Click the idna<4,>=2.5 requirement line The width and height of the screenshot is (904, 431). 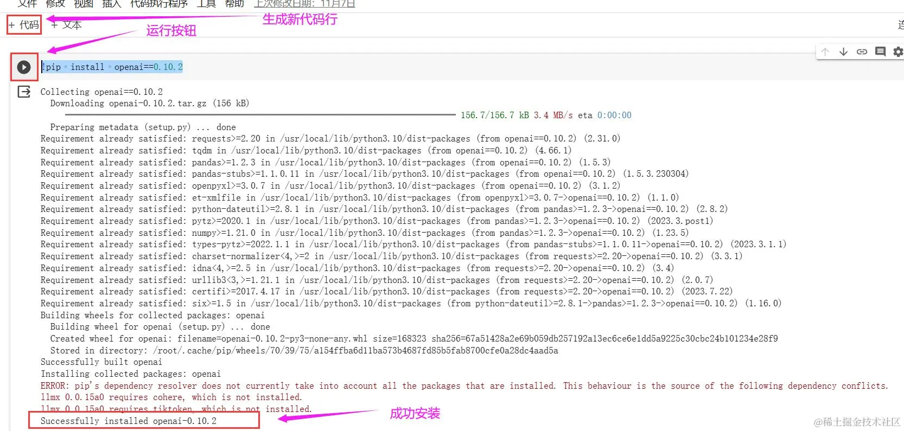pyautogui.click(x=357, y=268)
